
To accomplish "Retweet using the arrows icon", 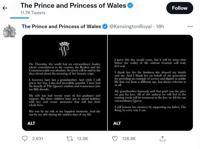I will [x=70, y=138].
